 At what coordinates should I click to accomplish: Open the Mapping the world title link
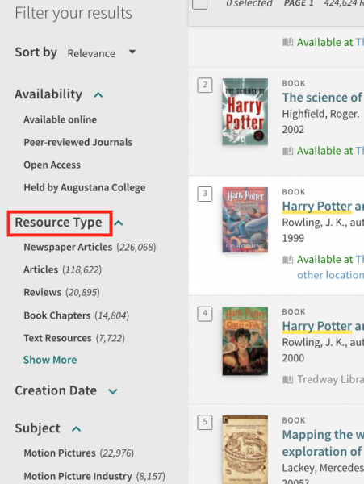point(323,443)
